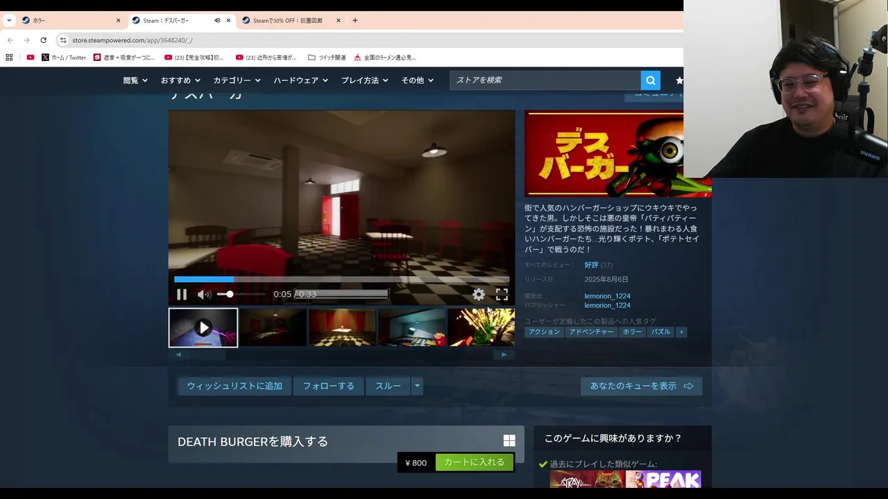Reload the browser page
The width and height of the screenshot is (888, 499).
(x=43, y=40)
